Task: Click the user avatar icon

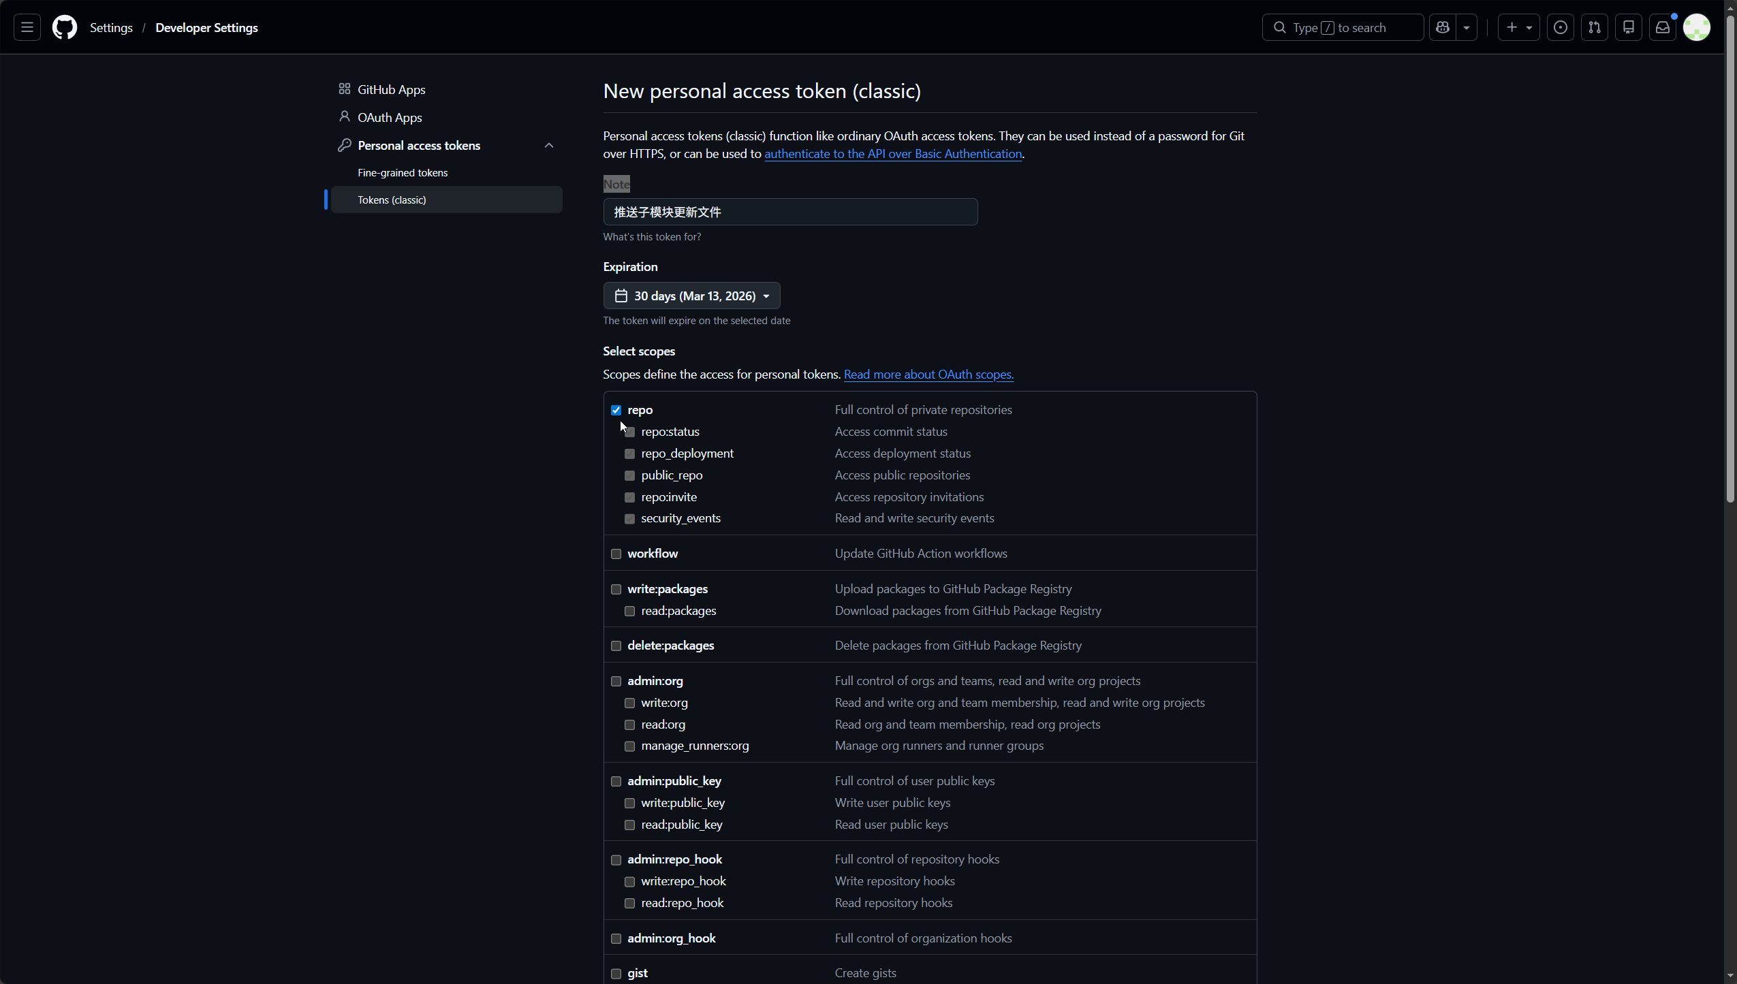Action: (x=1697, y=27)
